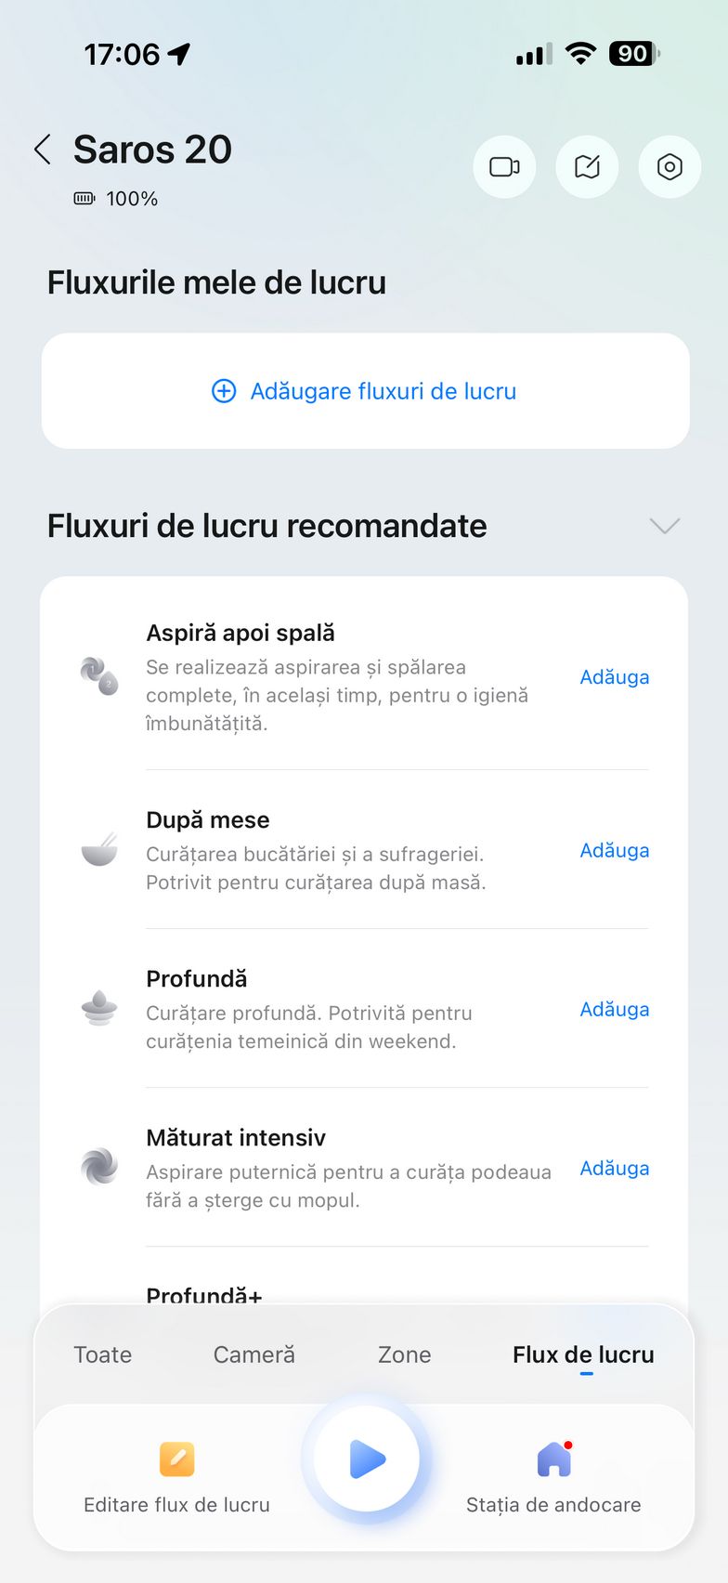Add the Aspiră apoi spală workflow

coord(614,677)
